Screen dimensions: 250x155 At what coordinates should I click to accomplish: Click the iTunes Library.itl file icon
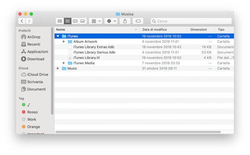click(70, 58)
